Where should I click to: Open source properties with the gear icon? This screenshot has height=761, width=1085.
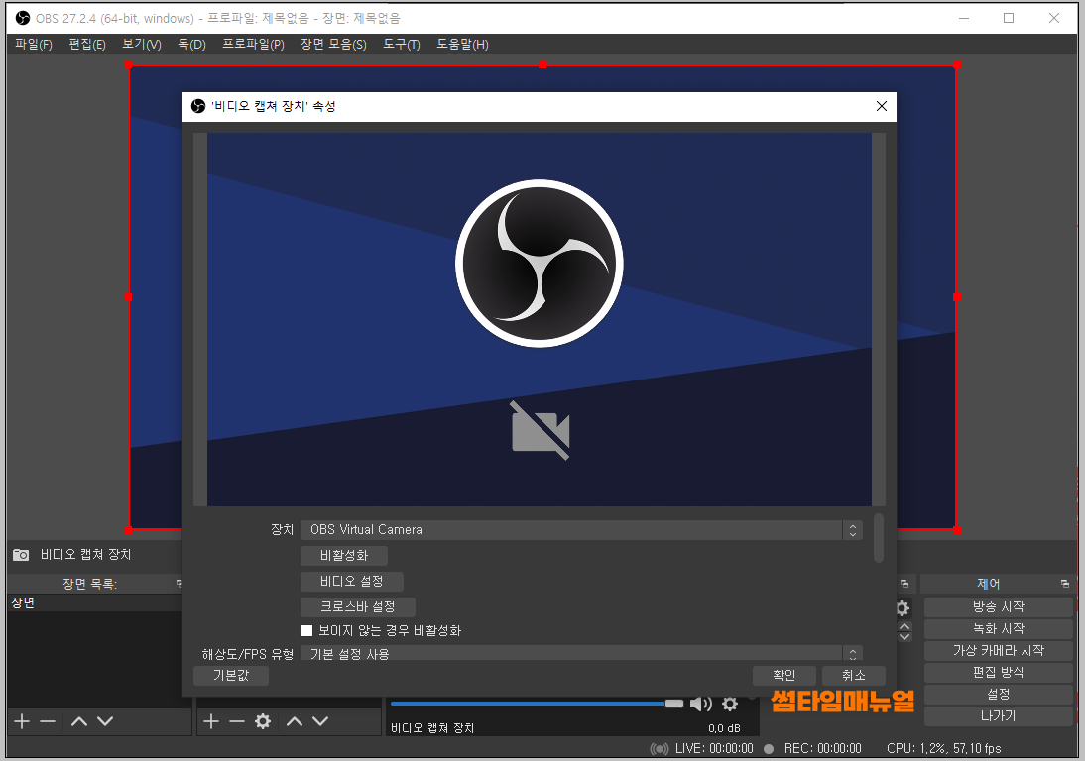263,721
